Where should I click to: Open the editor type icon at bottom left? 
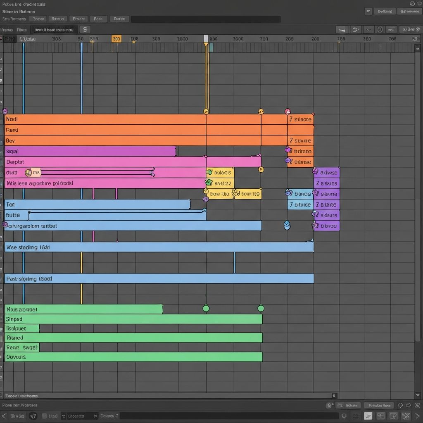point(34,416)
